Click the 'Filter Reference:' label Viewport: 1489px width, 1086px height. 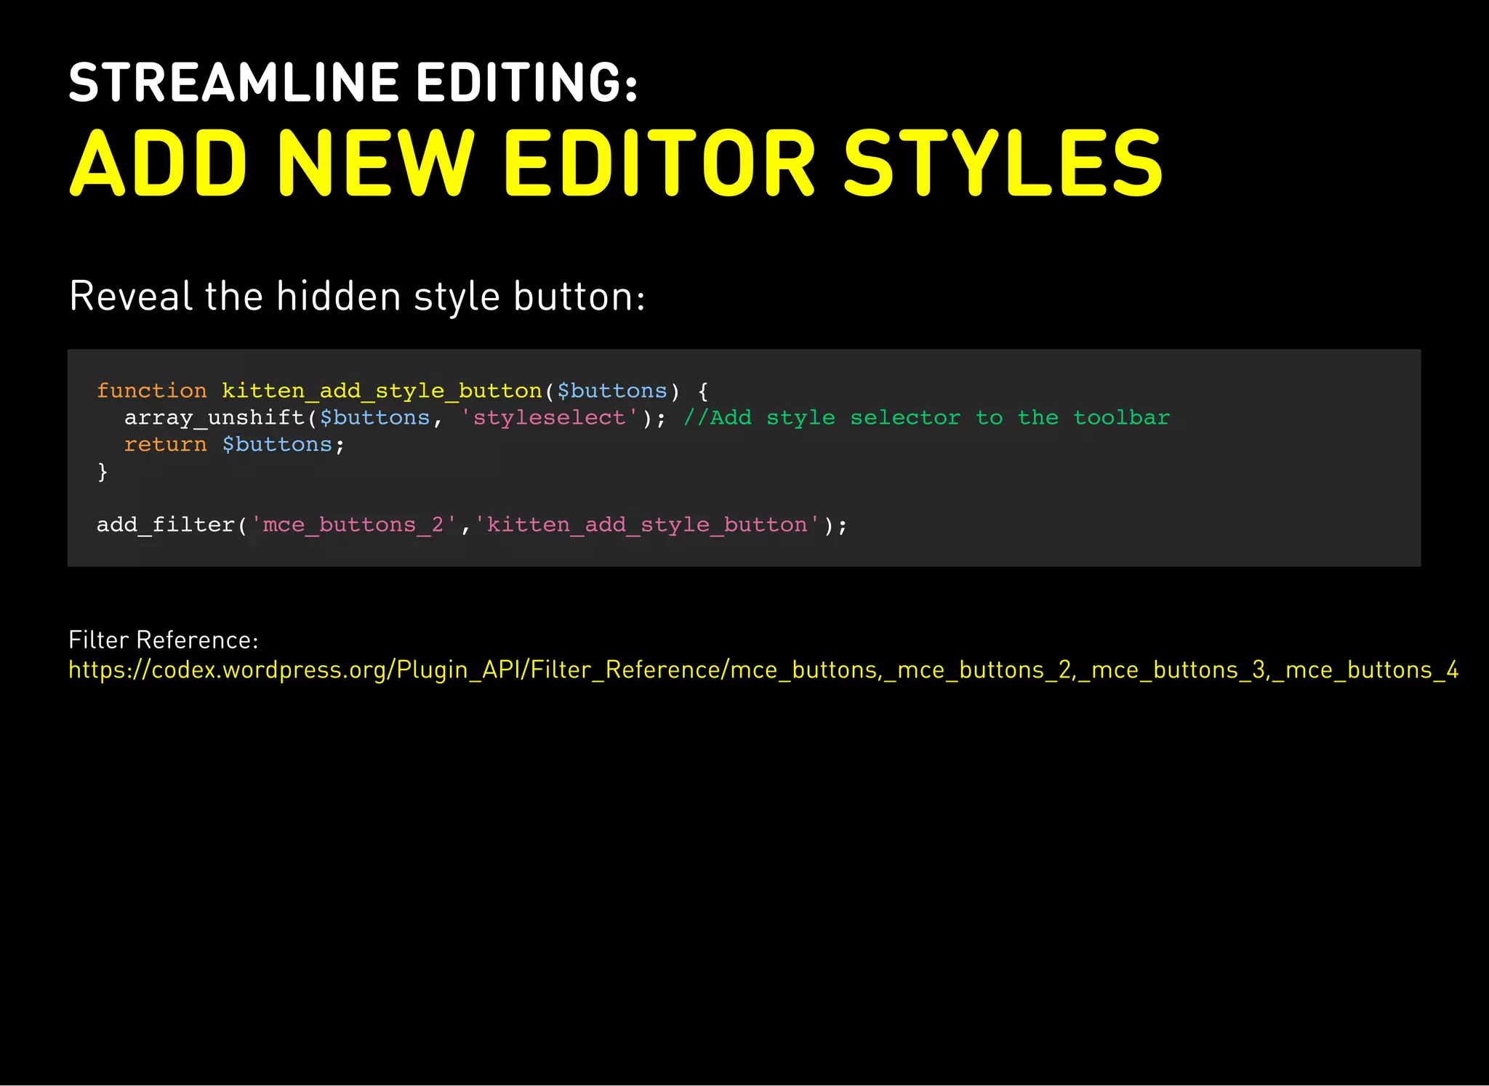(x=163, y=640)
